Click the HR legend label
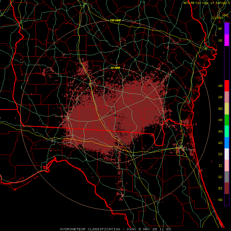The width and height of the screenshot is (231, 231). [x=220, y=120]
